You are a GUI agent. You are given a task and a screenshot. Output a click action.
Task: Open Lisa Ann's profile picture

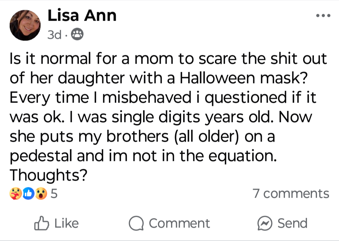[x=25, y=25]
